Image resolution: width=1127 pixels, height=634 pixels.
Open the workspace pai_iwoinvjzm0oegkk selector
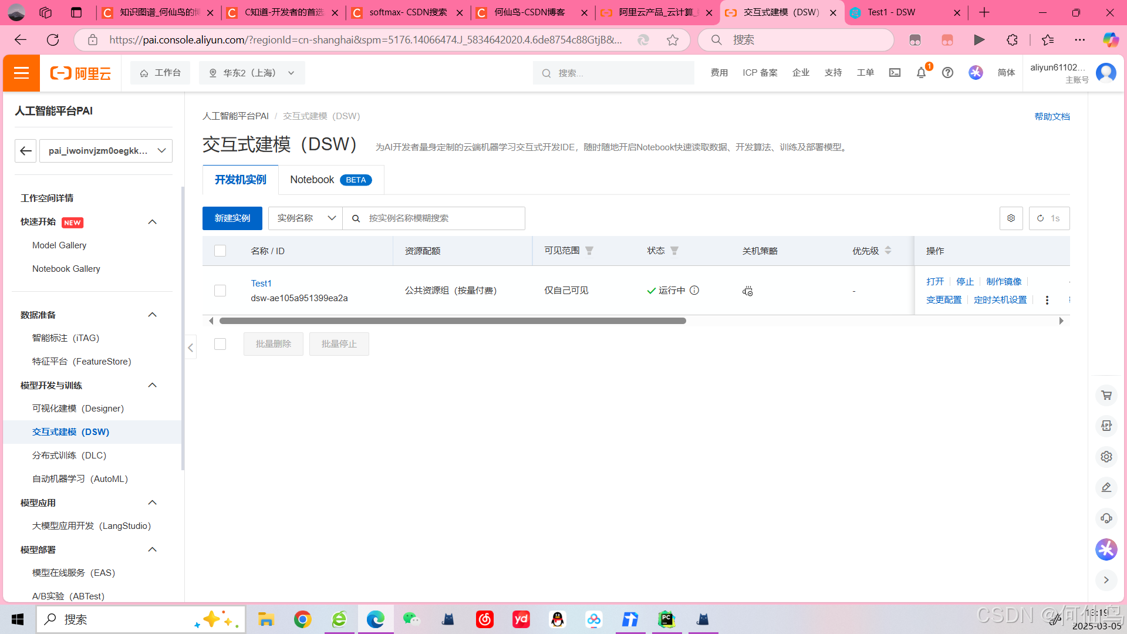106,151
